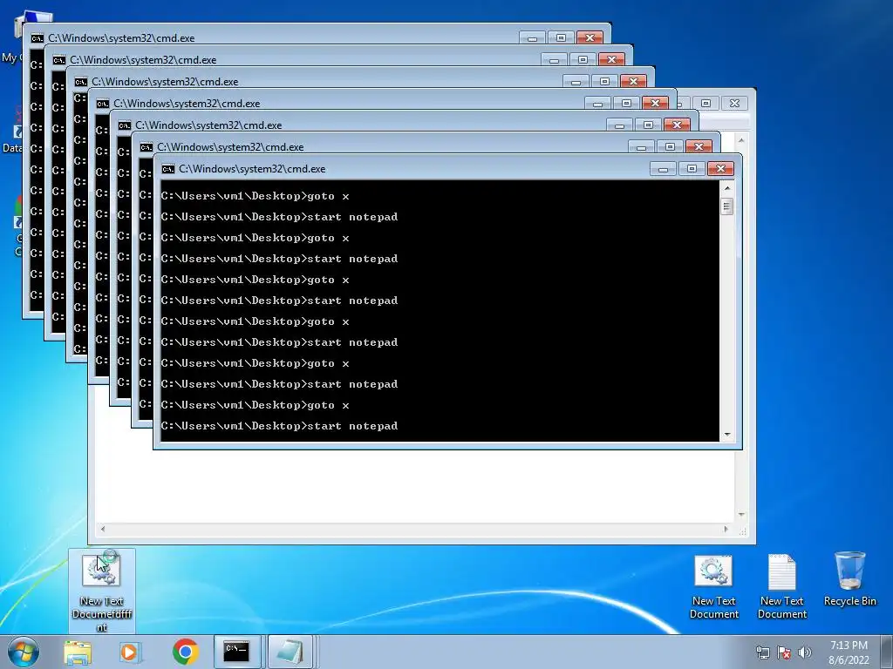Open the Action Center flag icon in tray
Viewport: 893px width, 669px height.
784,652
